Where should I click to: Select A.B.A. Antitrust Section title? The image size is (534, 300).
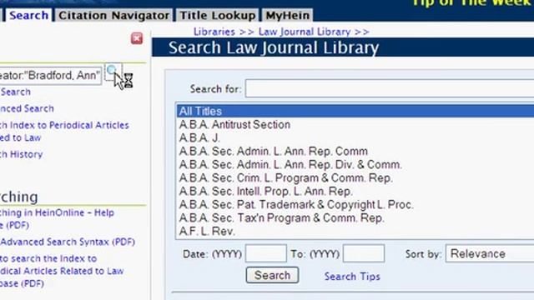coord(234,124)
